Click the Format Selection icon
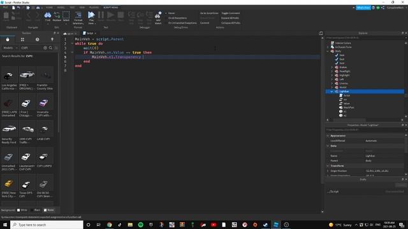The height and width of the screenshot is (229, 408). (78, 15)
